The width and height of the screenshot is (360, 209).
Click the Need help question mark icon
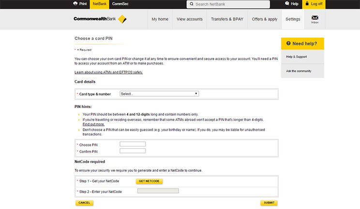coord(288,43)
